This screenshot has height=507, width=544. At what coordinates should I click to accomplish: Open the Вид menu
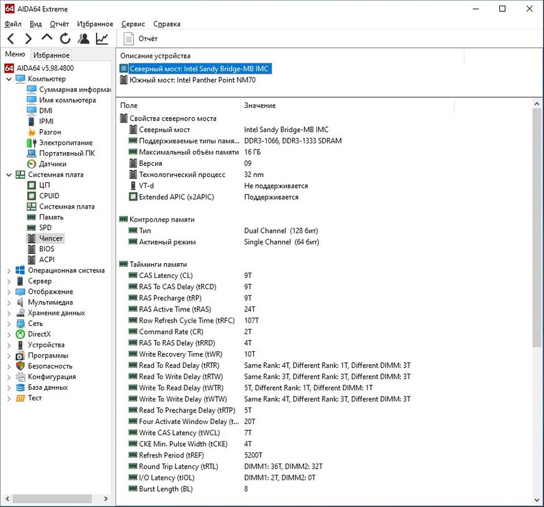[36, 24]
